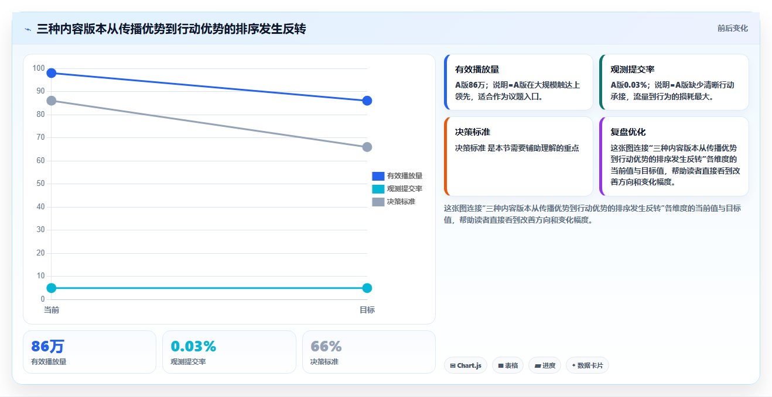This screenshot has height=397, width=772.
Task: Click the 当前 x-axis label
Action: tap(52, 310)
